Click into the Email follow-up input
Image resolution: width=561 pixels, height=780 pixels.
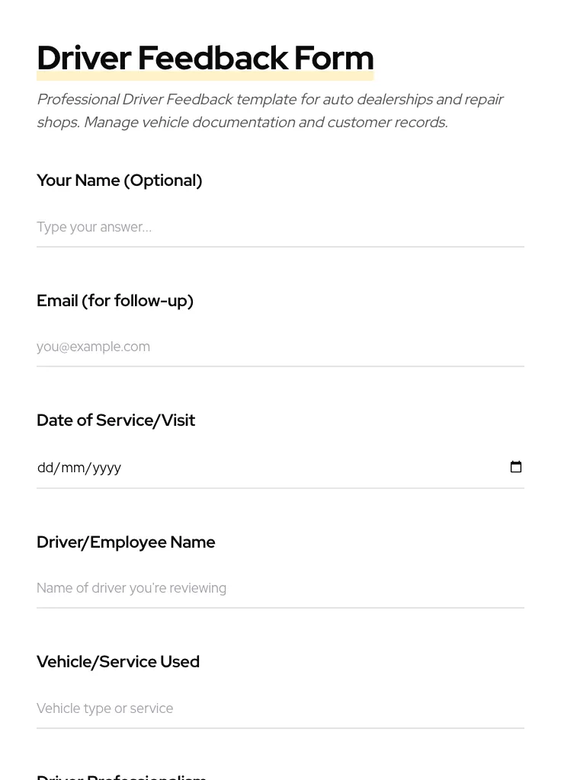pyautogui.click(x=280, y=347)
